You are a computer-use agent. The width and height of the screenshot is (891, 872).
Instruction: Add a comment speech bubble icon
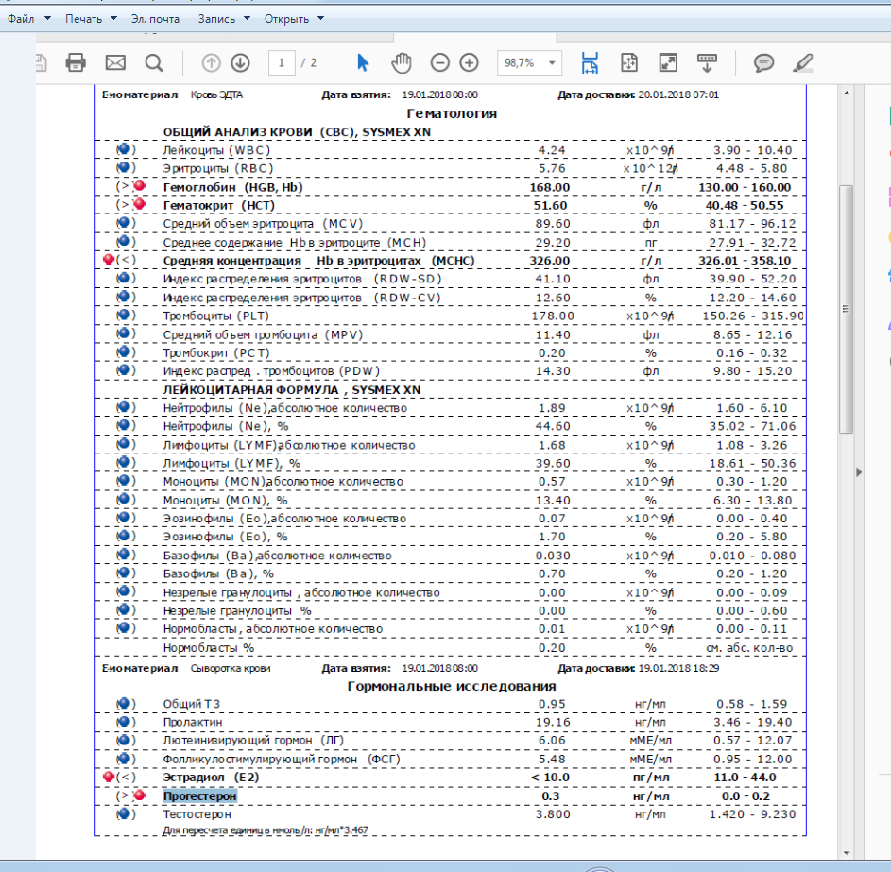tap(763, 62)
